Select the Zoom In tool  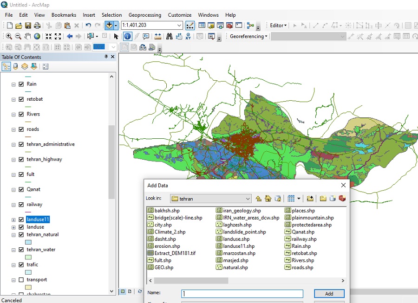click(9, 36)
